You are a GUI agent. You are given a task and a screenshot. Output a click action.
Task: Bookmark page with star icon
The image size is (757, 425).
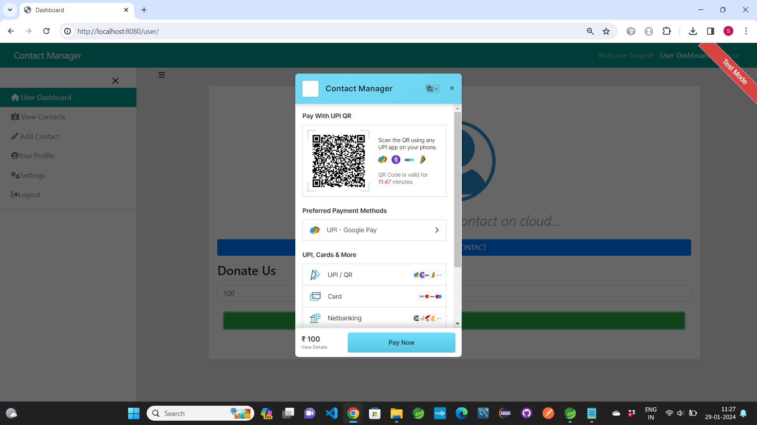(x=606, y=31)
